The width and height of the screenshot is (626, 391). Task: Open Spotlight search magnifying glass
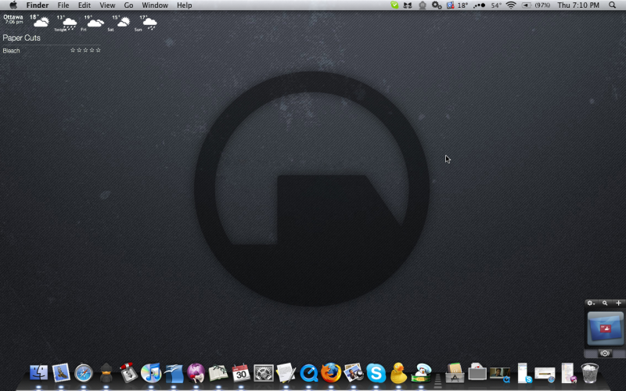point(613,5)
